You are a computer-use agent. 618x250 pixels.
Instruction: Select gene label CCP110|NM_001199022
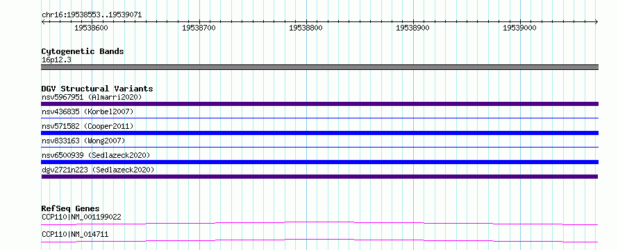point(81,217)
